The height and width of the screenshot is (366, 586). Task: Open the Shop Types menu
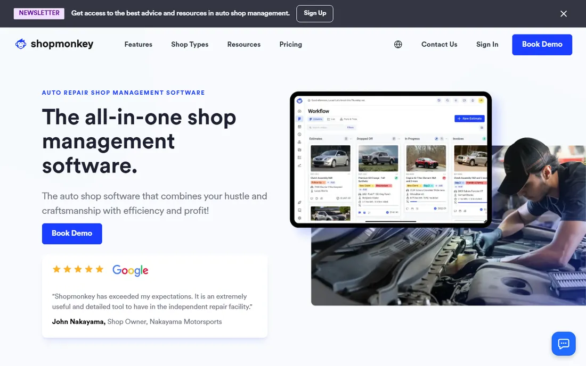pos(190,44)
